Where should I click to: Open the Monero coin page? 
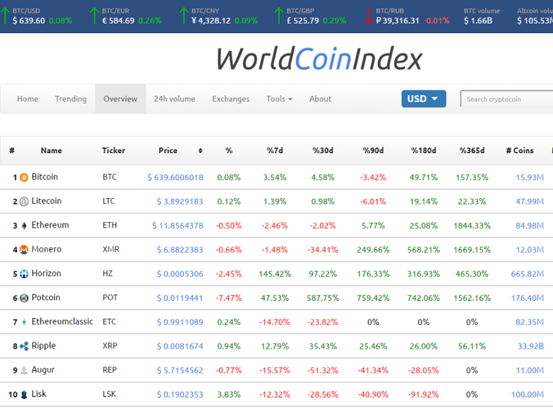[x=46, y=249]
